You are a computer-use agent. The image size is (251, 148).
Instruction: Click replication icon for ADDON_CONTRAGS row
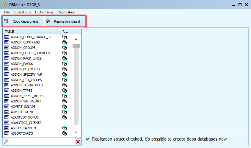(x=65, y=42)
